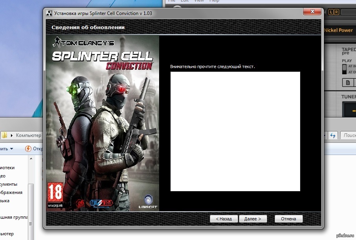Click the L channel indicator icon
The image size is (356, 240).
point(331,11)
